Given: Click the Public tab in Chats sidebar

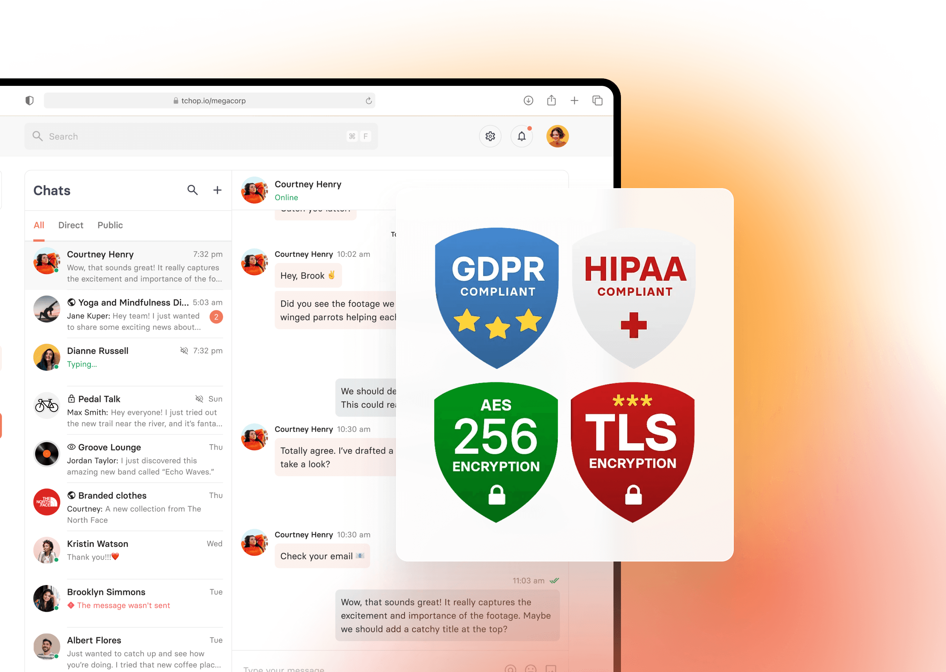Looking at the screenshot, I should point(111,225).
